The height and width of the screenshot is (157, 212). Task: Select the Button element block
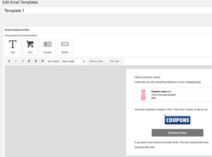(65, 47)
